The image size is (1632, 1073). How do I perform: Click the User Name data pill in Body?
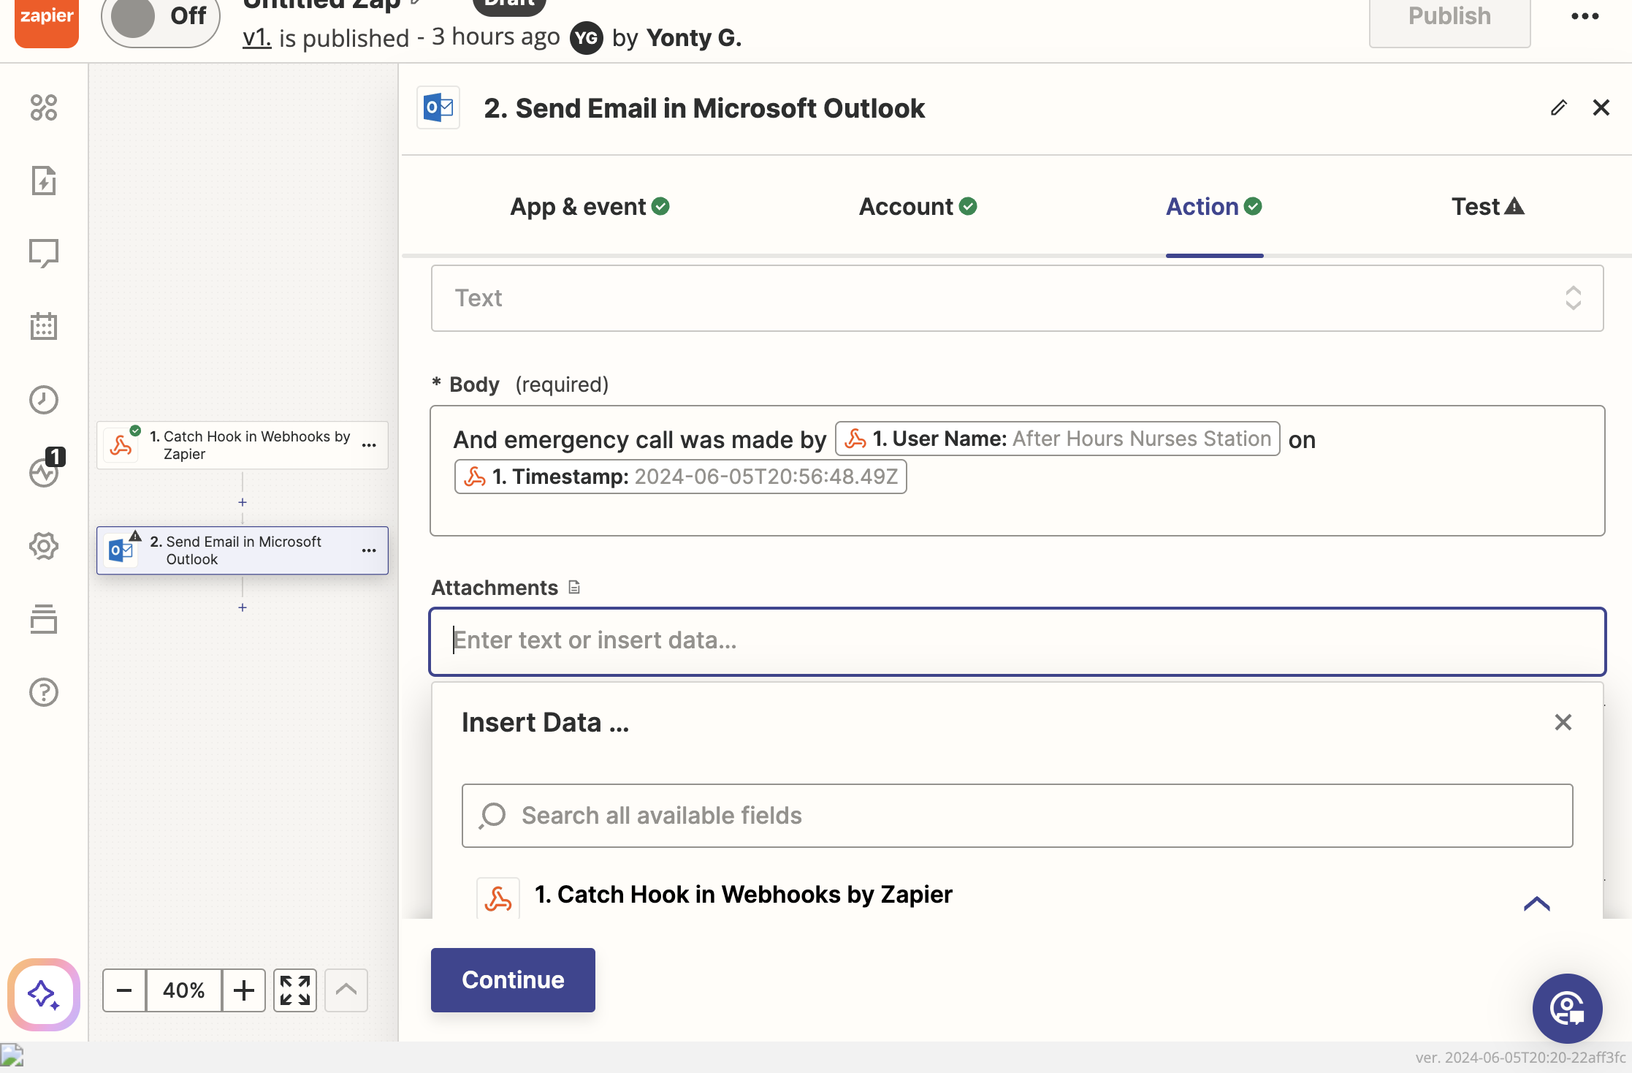pyautogui.click(x=1057, y=439)
